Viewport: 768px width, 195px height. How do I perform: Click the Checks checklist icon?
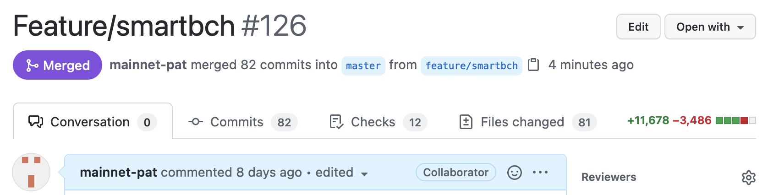[x=336, y=122]
